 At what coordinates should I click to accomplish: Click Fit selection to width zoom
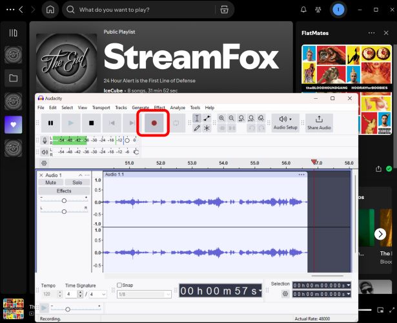pyautogui.click(x=241, y=118)
